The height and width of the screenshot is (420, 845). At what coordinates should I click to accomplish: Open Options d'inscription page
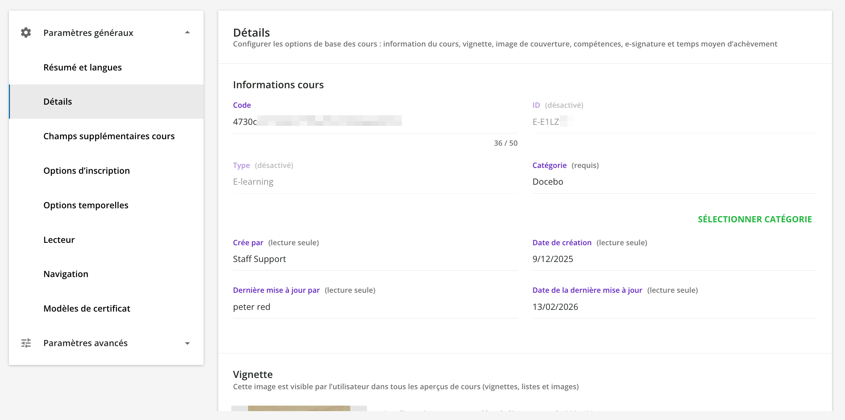(x=87, y=171)
